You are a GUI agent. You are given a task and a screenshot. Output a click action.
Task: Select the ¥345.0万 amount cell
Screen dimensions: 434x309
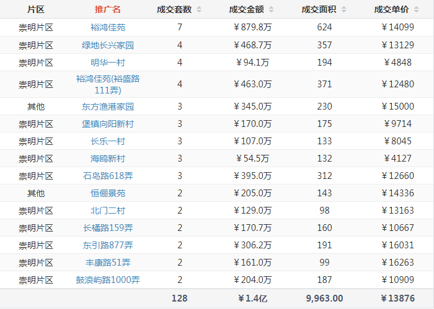pos(252,107)
